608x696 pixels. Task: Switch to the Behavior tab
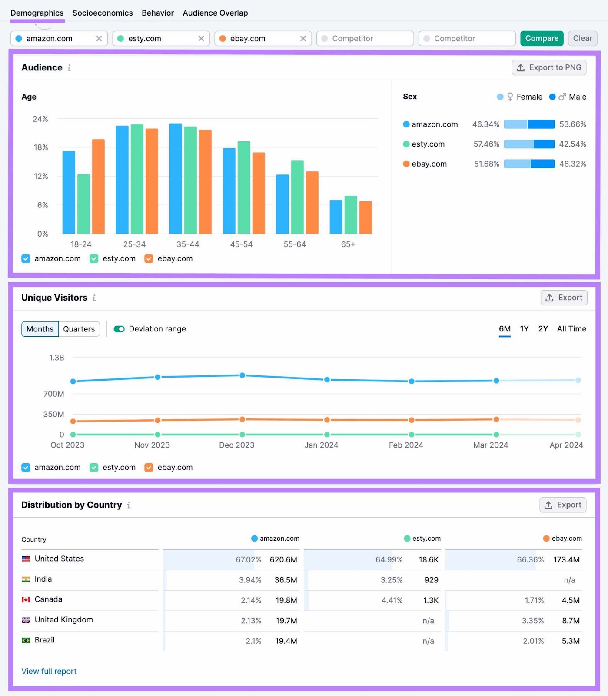tap(158, 13)
